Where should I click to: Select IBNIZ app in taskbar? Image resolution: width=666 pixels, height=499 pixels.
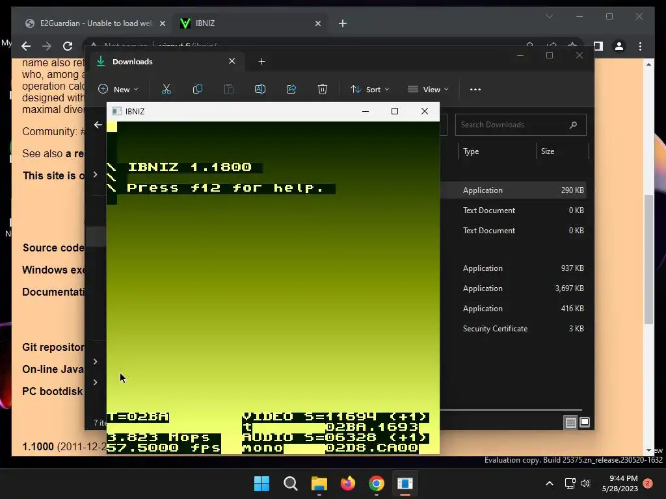click(405, 483)
